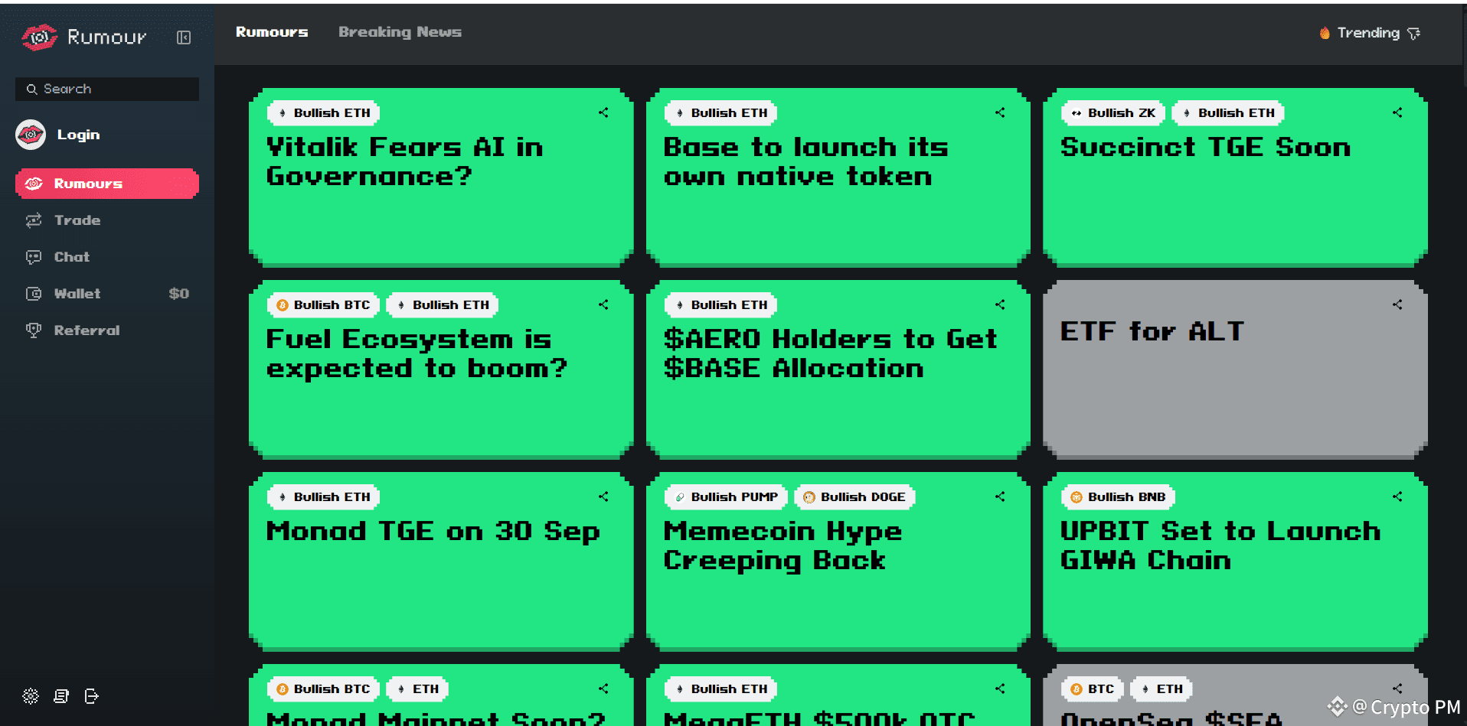Screen dimensions: 1467x726
Task: Switch to the Breaking News tab
Action: [400, 32]
